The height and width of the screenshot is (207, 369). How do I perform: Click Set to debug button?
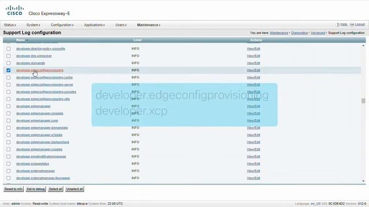pyautogui.click(x=36, y=189)
